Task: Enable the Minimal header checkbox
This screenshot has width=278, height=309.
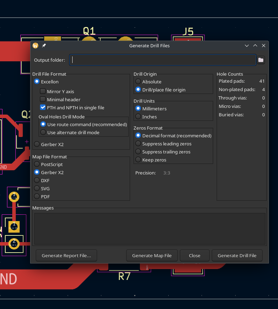Action: click(x=60, y=99)
